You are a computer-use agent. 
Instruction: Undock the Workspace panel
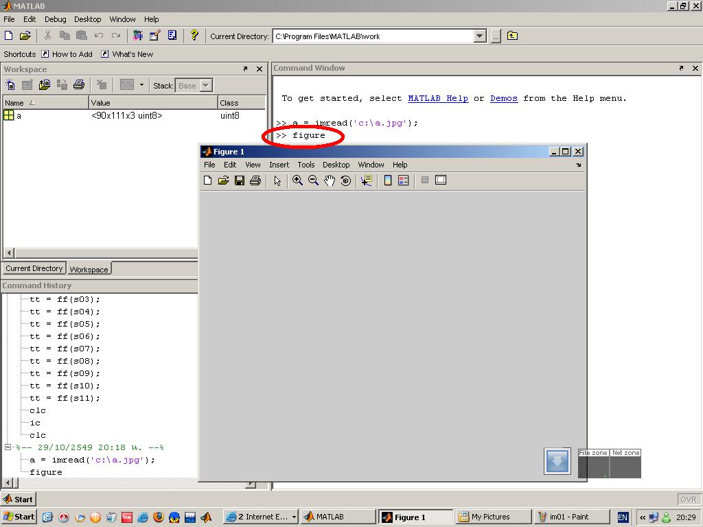(x=245, y=69)
